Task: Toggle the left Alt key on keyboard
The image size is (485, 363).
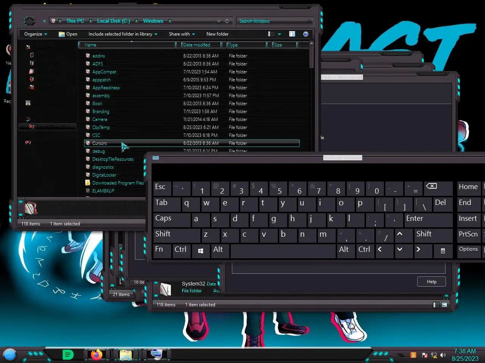Action: (x=220, y=250)
